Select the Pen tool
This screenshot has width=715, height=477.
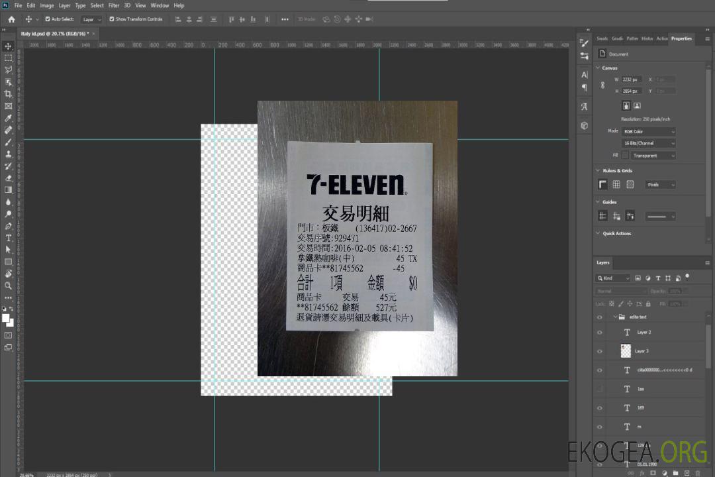point(8,226)
